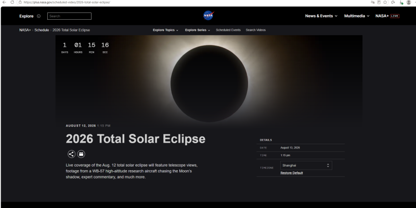Viewport: 416px width, 208px height.
Task: Click the 1:15 pm time value
Action: [285, 155]
